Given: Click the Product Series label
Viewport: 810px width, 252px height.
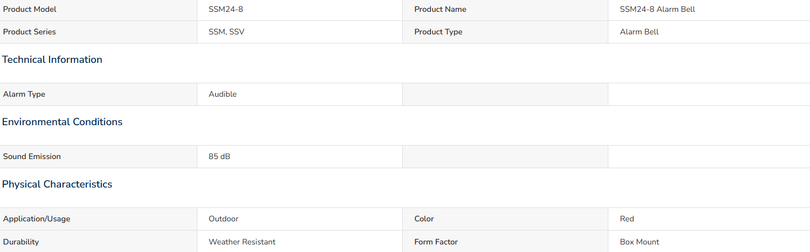Looking at the screenshot, I should pos(30,32).
